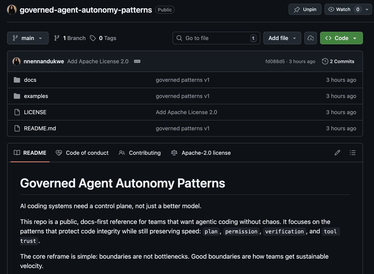
Task: Click the examples folder icon
Action: [x=17, y=96]
